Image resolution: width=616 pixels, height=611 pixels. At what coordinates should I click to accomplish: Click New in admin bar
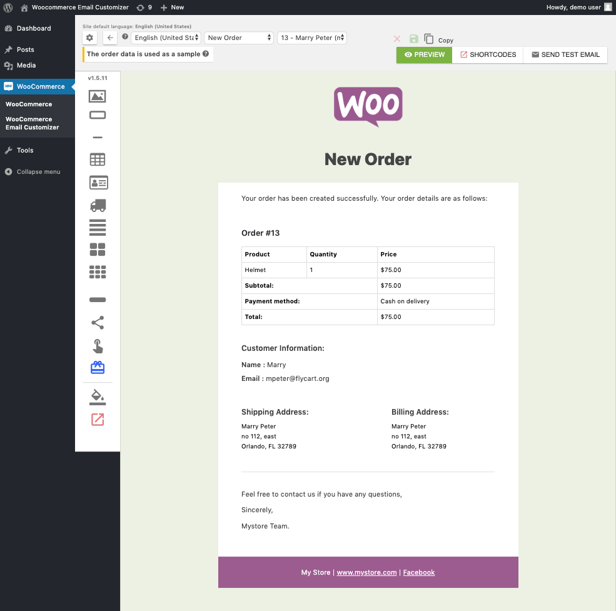tap(173, 8)
